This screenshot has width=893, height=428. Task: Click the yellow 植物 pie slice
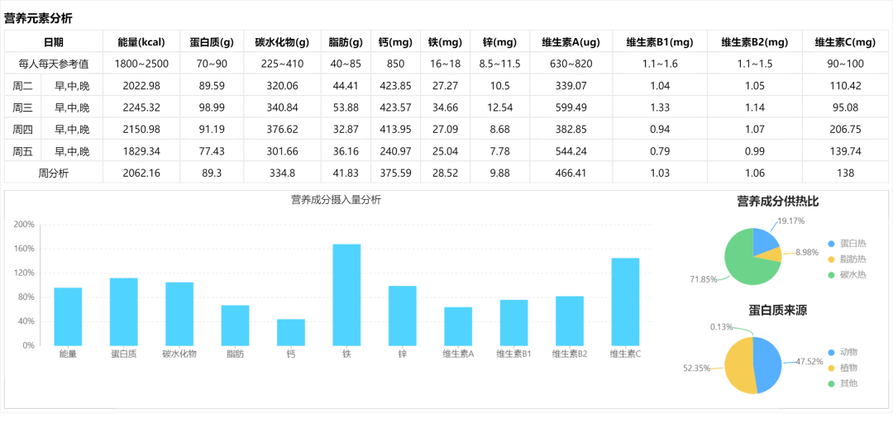click(738, 365)
